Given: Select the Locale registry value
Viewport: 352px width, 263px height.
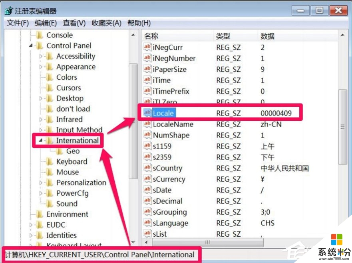Looking at the screenshot, I should 163,113.
